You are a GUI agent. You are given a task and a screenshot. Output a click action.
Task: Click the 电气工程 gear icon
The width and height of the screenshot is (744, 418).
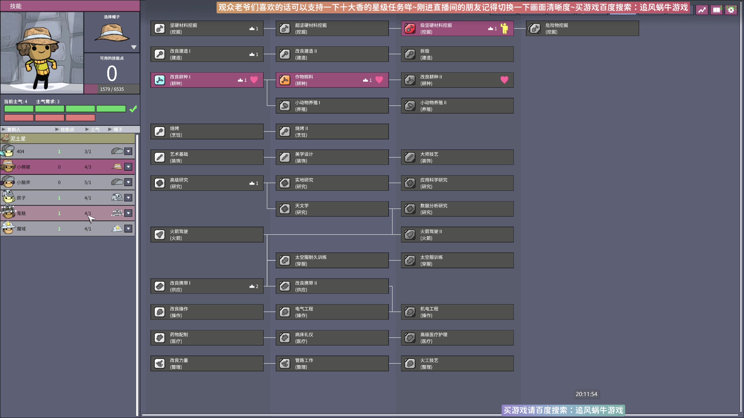[285, 312]
